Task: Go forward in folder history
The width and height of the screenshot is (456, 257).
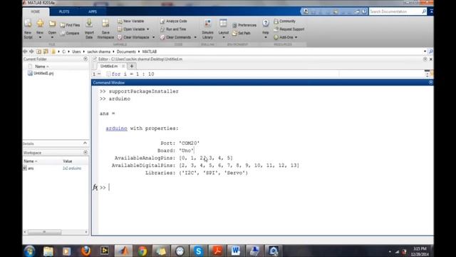Action: [x=31, y=51]
